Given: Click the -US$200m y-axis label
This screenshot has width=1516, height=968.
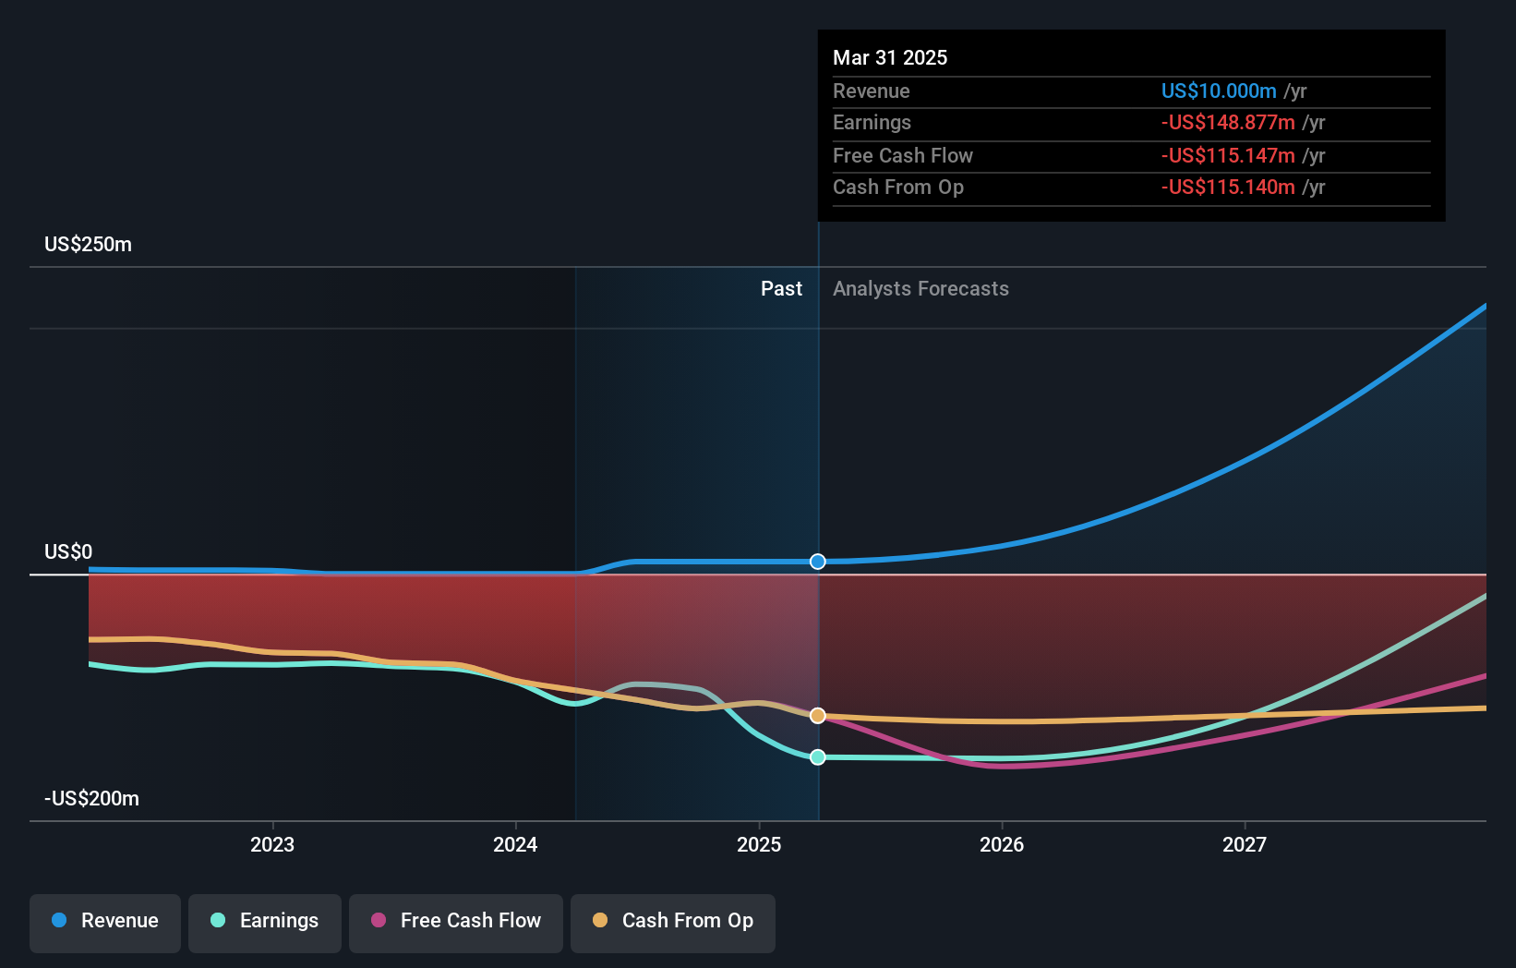Looking at the screenshot, I should pyautogui.click(x=91, y=799).
